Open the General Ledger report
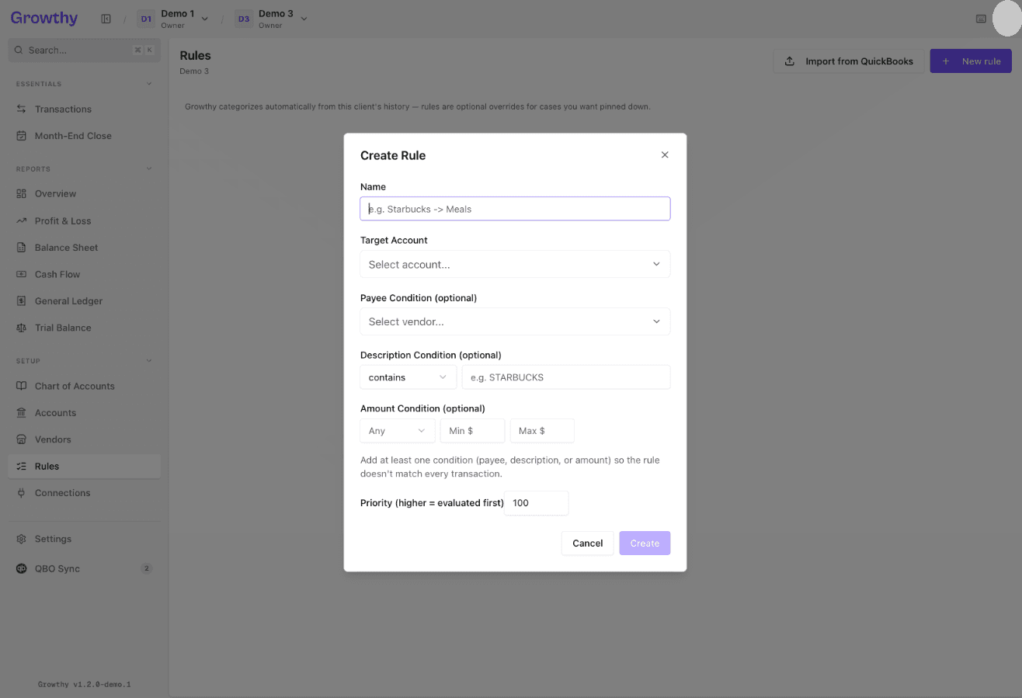 click(85, 301)
